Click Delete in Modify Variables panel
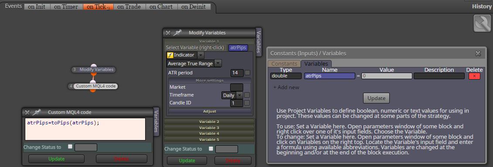493x167 pixels. click(x=233, y=161)
